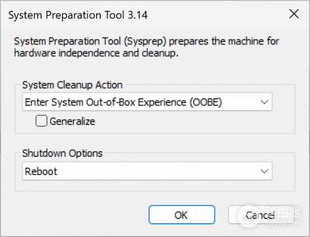
Task: Click empty dialog area left of OK
Action: [x=78, y=215]
